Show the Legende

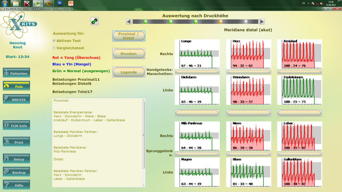click(129, 72)
